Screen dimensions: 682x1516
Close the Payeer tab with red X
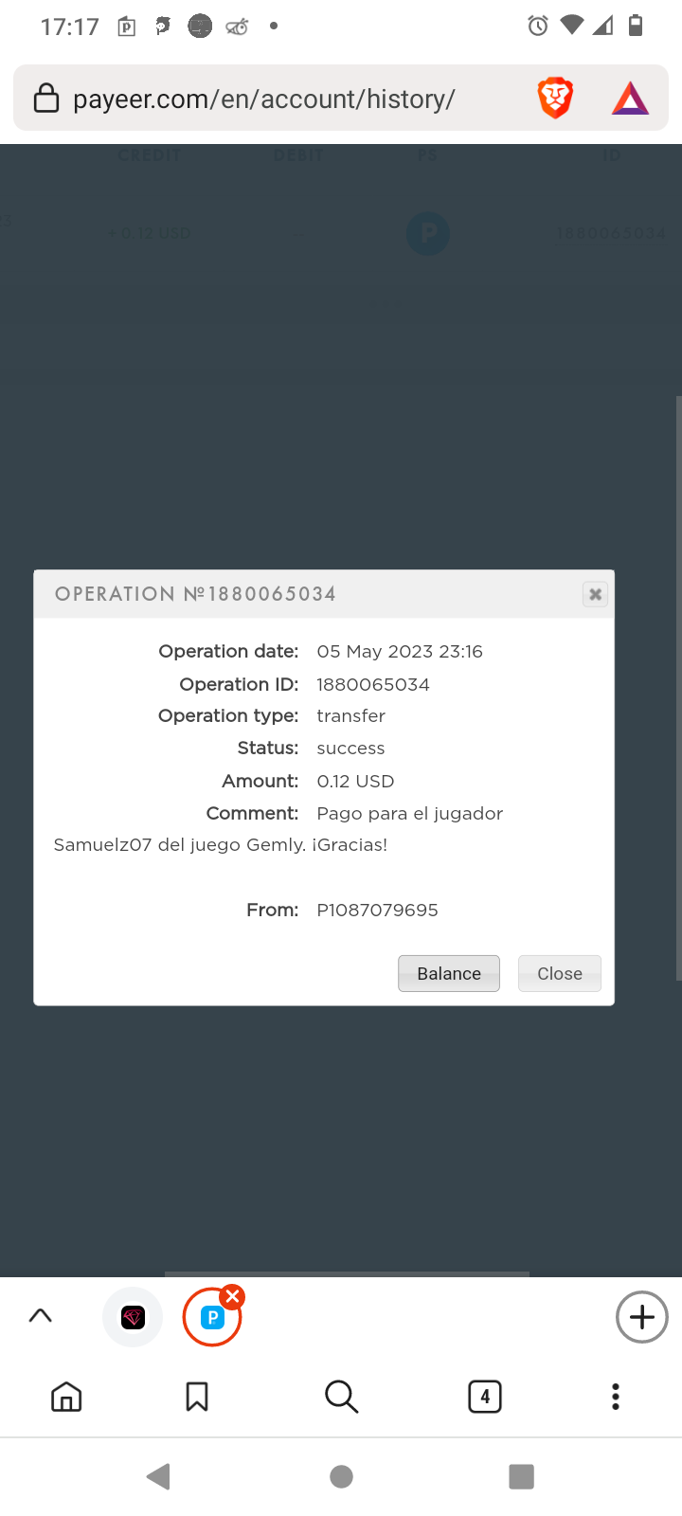click(233, 1296)
